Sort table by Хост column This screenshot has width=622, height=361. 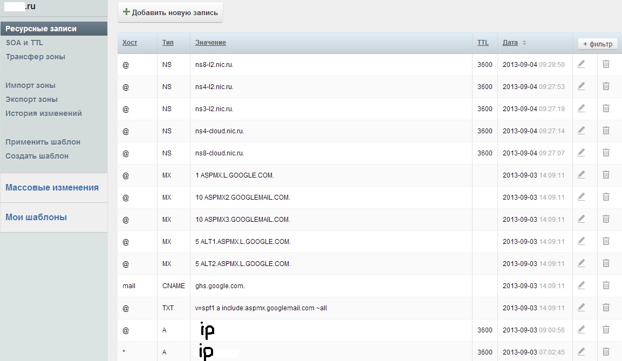pyautogui.click(x=129, y=43)
